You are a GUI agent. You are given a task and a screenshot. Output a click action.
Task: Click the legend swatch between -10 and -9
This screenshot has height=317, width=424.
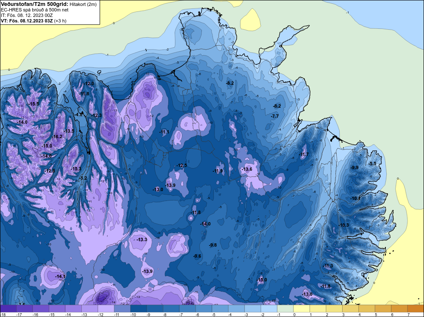[x=139, y=308]
